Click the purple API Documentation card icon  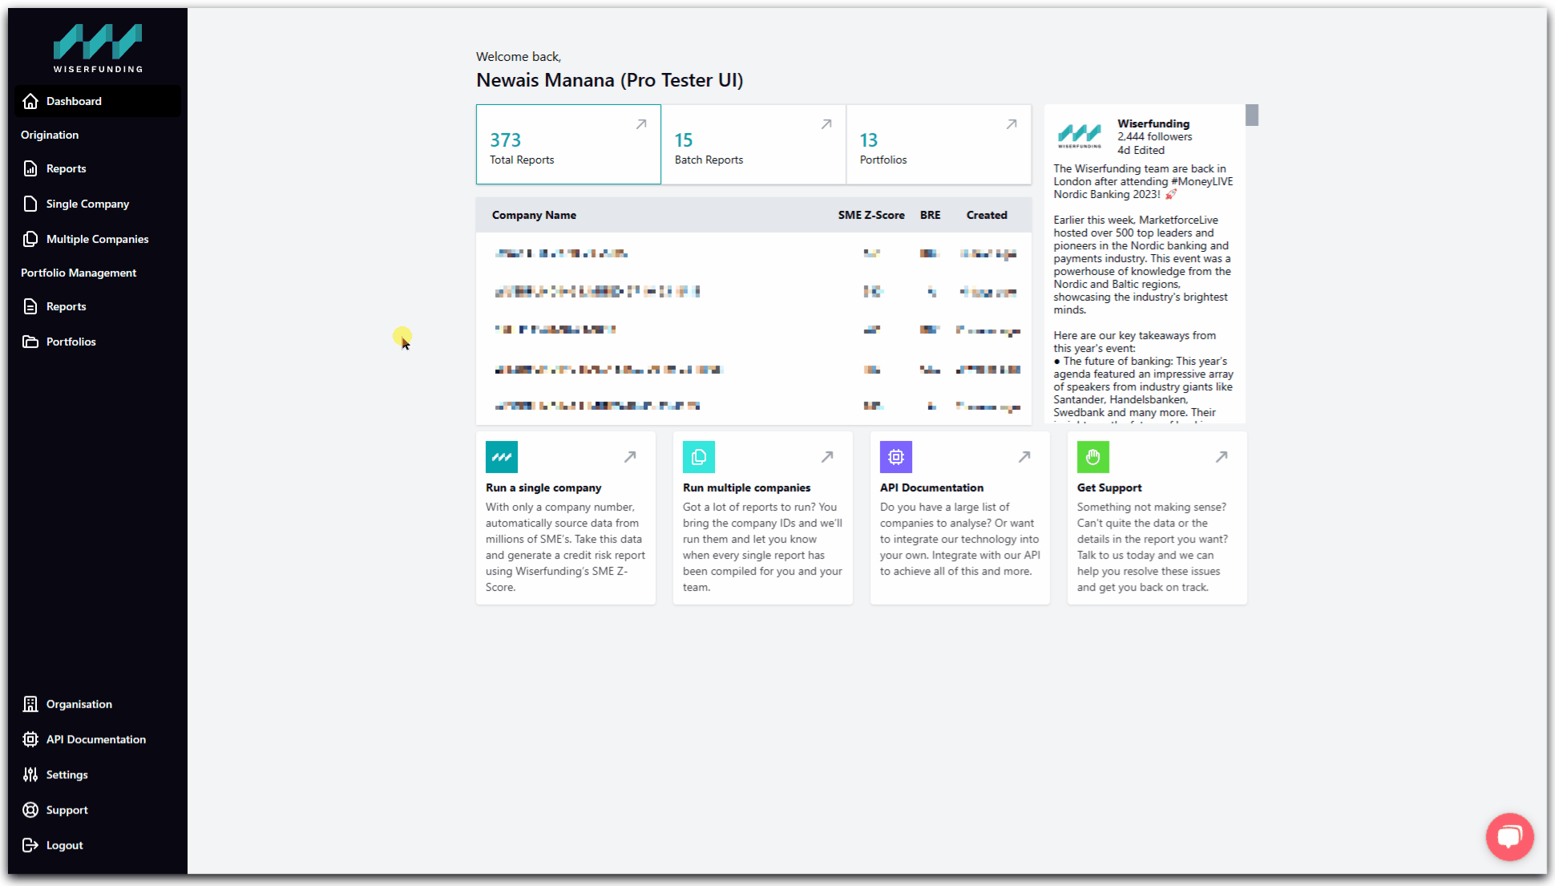(896, 457)
